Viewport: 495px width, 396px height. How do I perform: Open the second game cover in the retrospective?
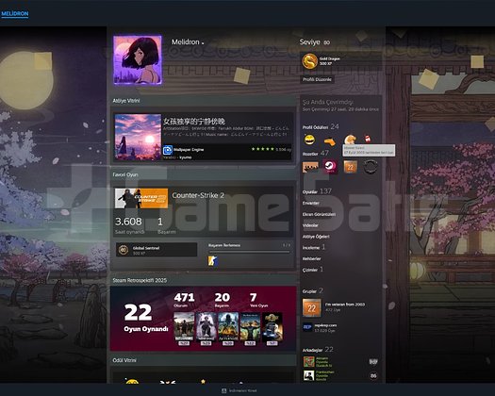click(206, 327)
